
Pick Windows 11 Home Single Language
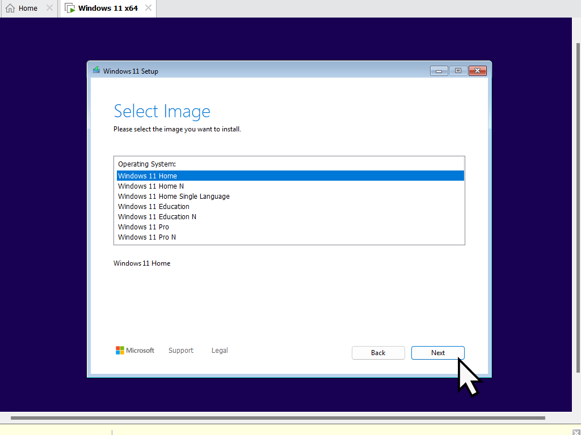coord(174,197)
